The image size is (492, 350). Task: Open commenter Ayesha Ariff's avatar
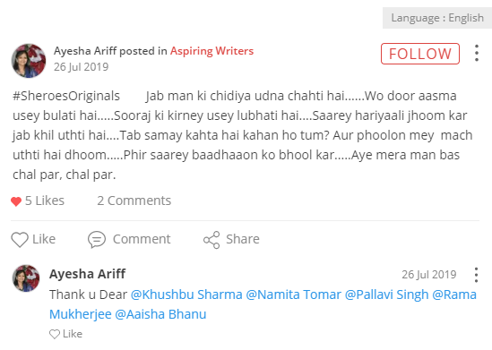tap(26, 277)
